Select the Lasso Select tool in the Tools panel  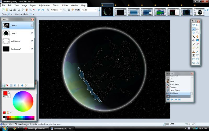[194, 29]
